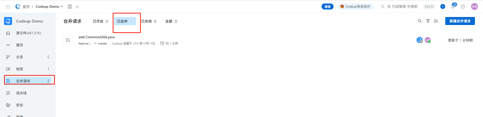Viewport: 483px width, 117px height.
Task: Open the merge request filter funnel
Action: [428, 21]
